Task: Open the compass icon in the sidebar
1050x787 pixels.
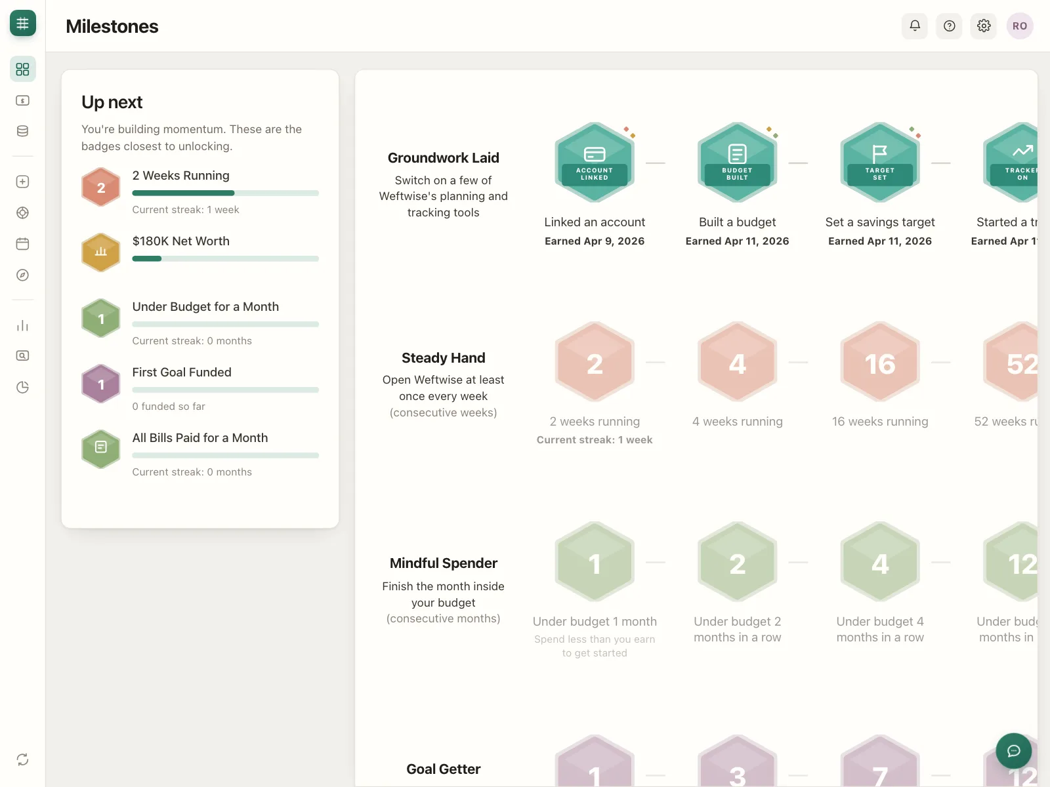Action: pos(22,275)
